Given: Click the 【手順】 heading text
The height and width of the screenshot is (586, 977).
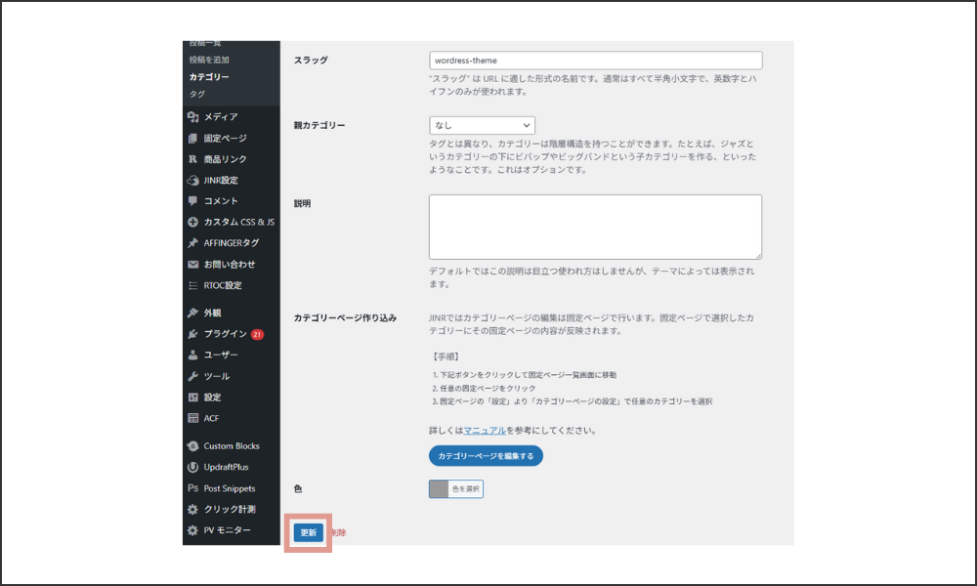Looking at the screenshot, I should 446,356.
